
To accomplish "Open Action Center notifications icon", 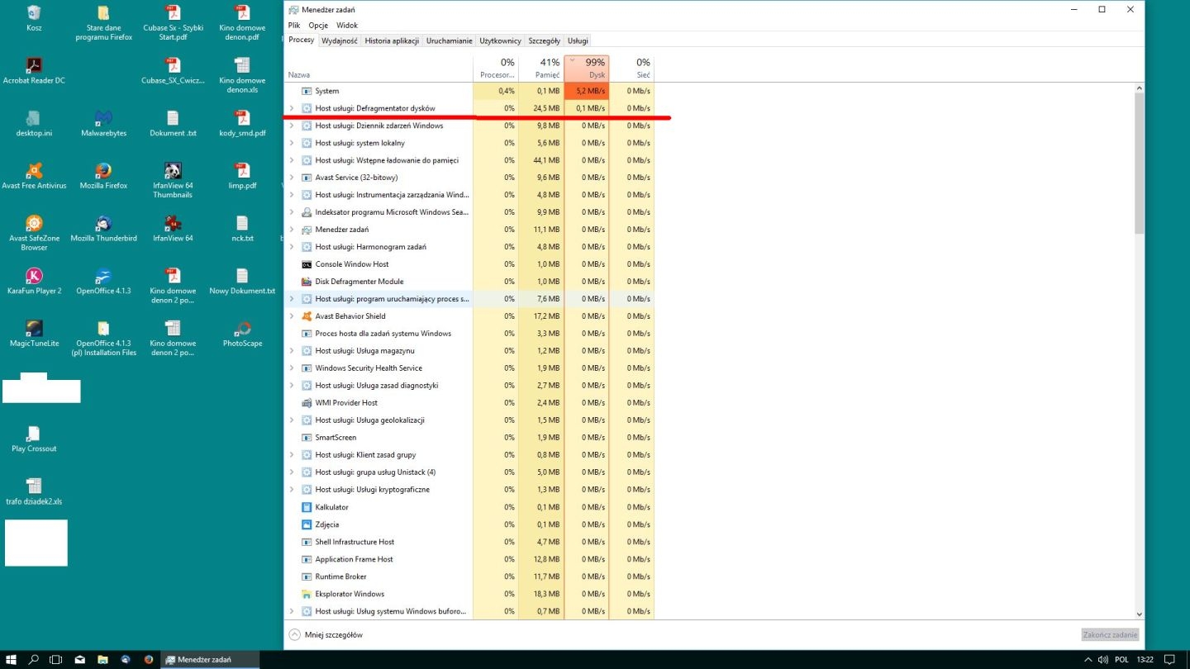I will click(1169, 659).
